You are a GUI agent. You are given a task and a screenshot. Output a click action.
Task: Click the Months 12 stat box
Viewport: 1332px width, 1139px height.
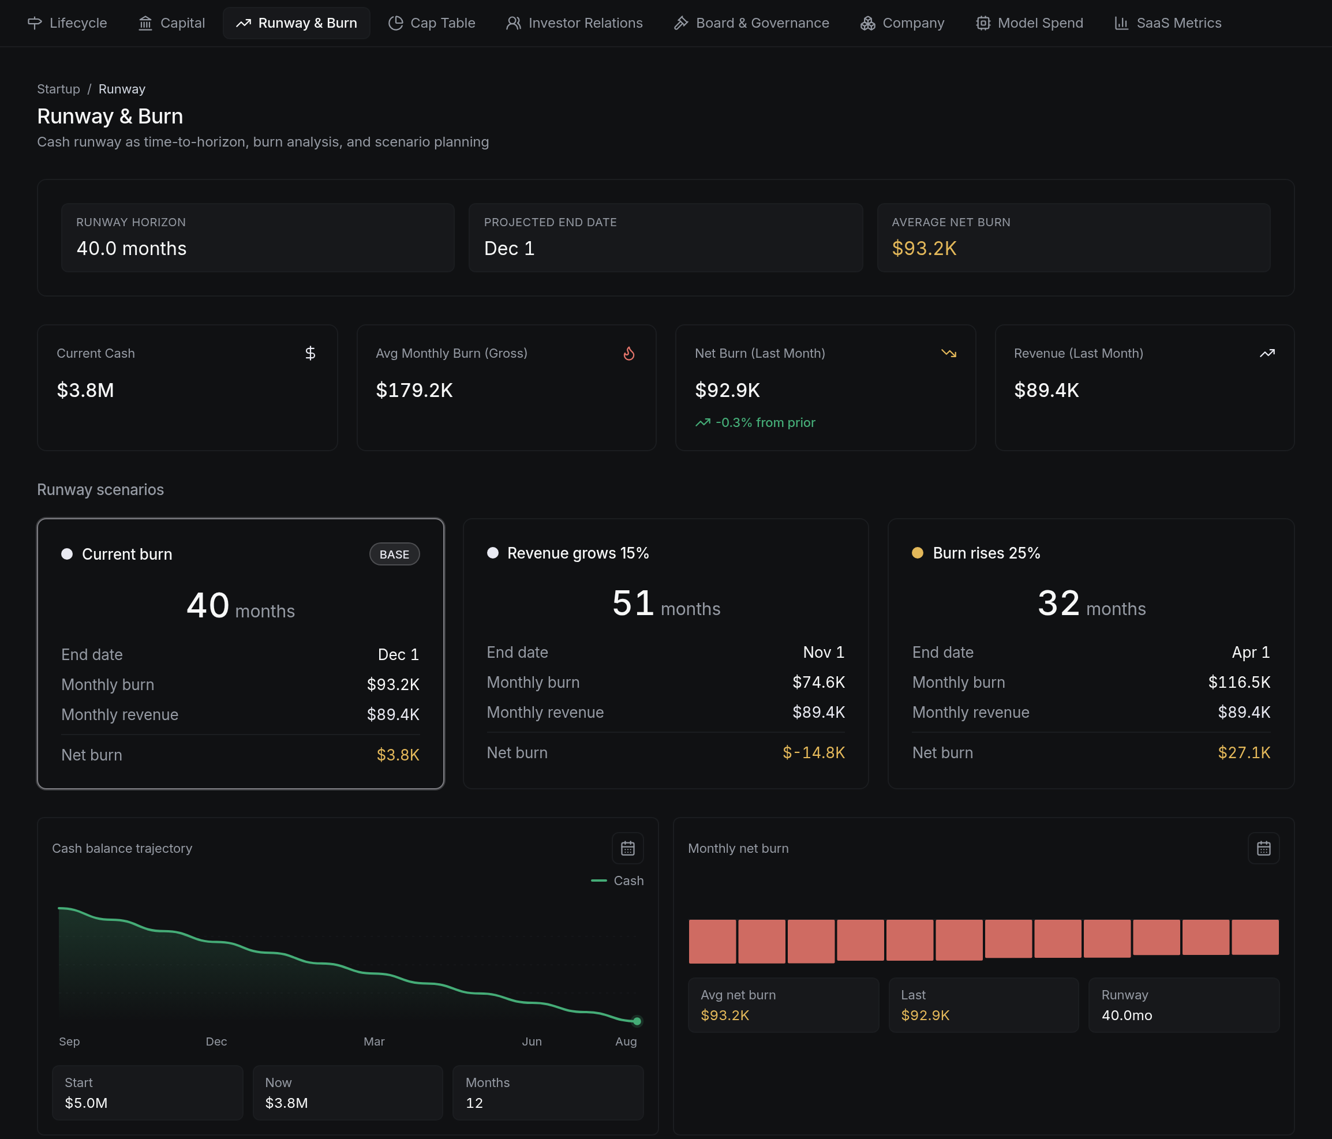tap(548, 1093)
